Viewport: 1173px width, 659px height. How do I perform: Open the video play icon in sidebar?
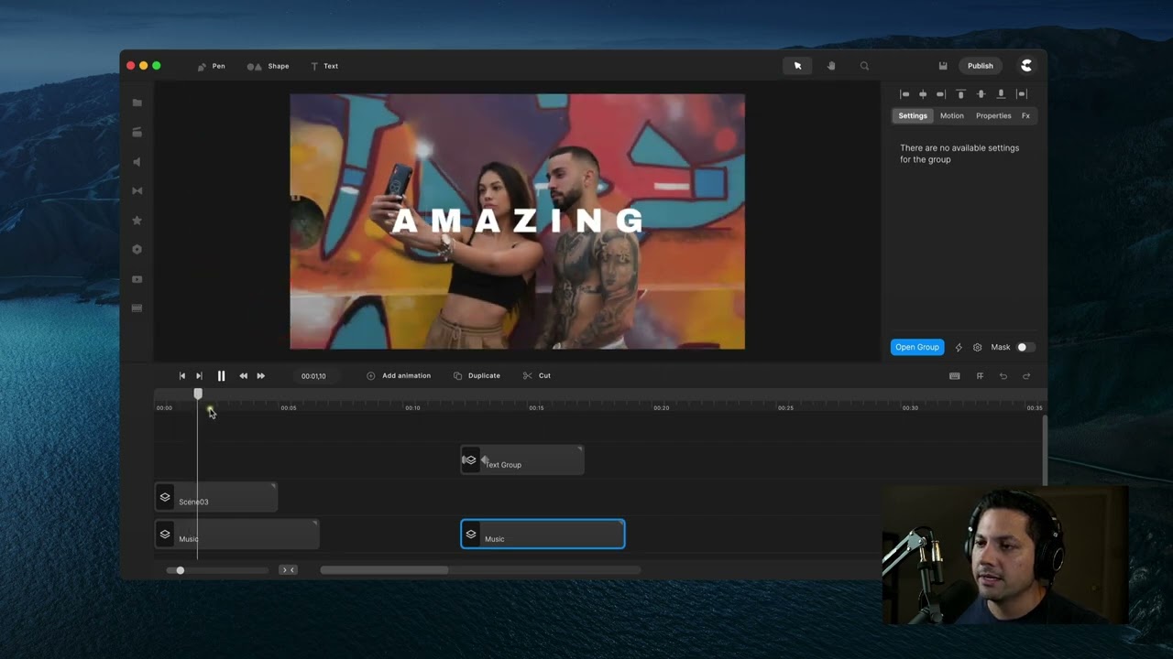pos(137,279)
